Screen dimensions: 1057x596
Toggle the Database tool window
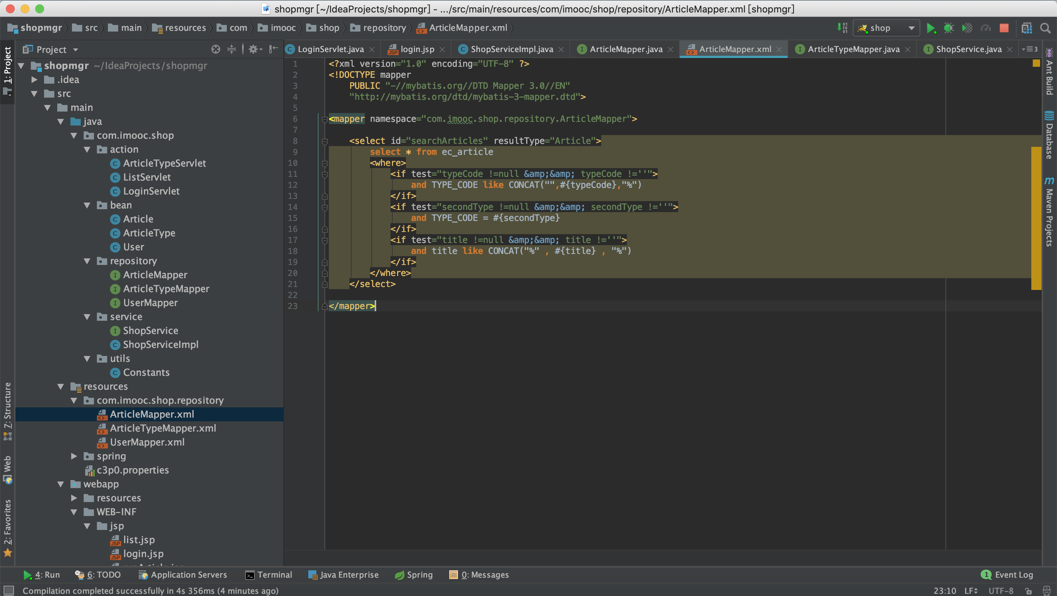pos(1049,135)
